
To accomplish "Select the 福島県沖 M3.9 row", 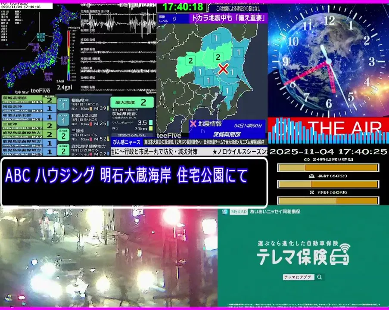I will tap(29, 108).
